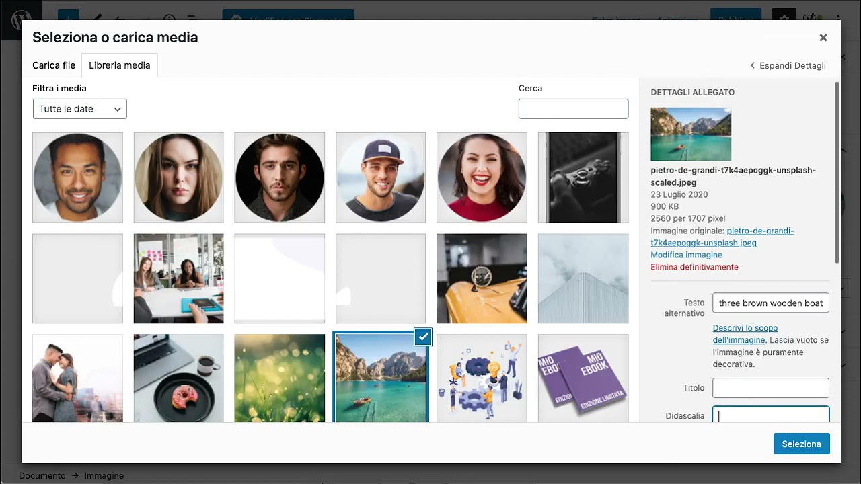Select the smiling woman in red thumbnail
This screenshot has height=484, width=861.
482,177
